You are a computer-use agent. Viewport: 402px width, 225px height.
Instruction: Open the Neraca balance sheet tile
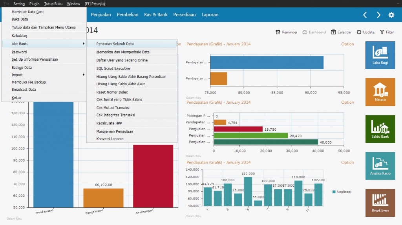click(380, 92)
